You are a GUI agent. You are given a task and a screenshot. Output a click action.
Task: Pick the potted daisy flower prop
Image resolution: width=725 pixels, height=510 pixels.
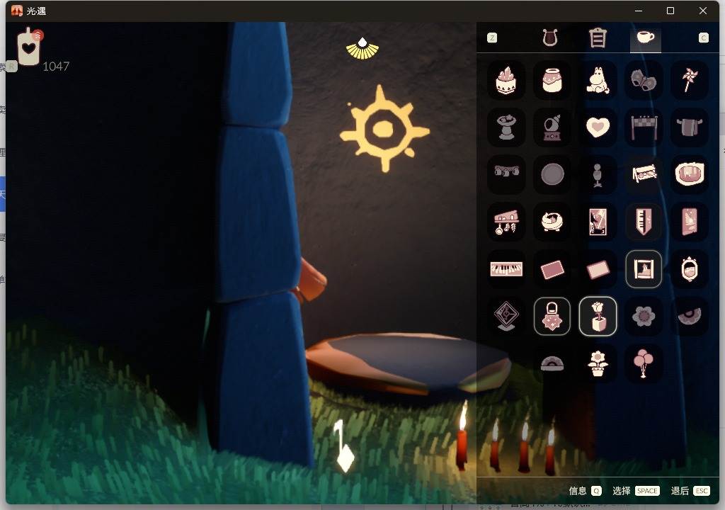(598, 363)
